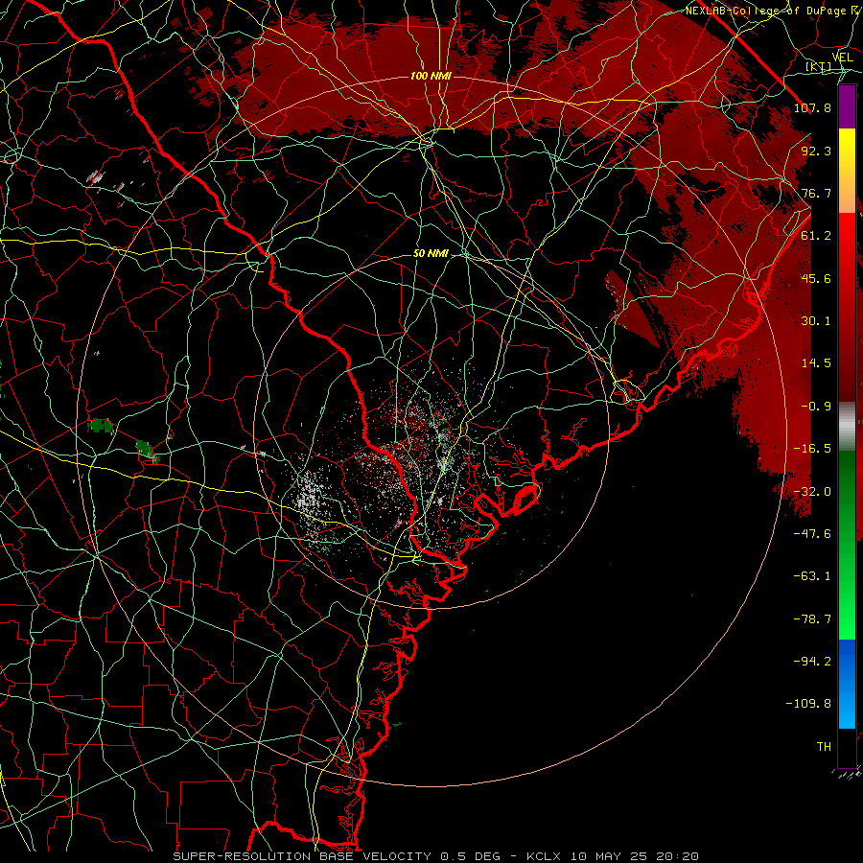Image resolution: width=863 pixels, height=863 pixels.
Task: Pick the black TH colorbar segment
Action: 847,749
